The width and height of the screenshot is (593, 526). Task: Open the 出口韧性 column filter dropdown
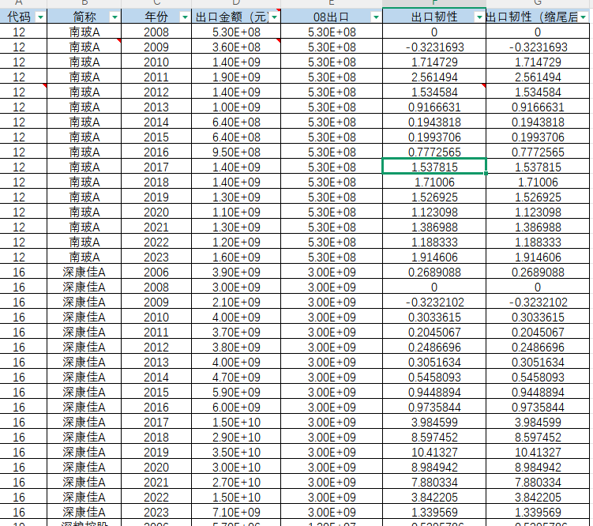[479, 17]
